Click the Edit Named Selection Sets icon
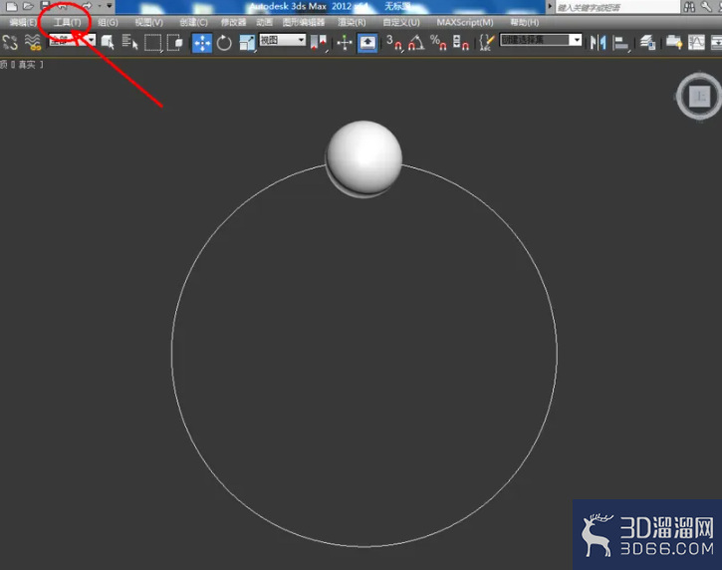The width and height of the screenshot is (722, 570). tap(486, 43)
